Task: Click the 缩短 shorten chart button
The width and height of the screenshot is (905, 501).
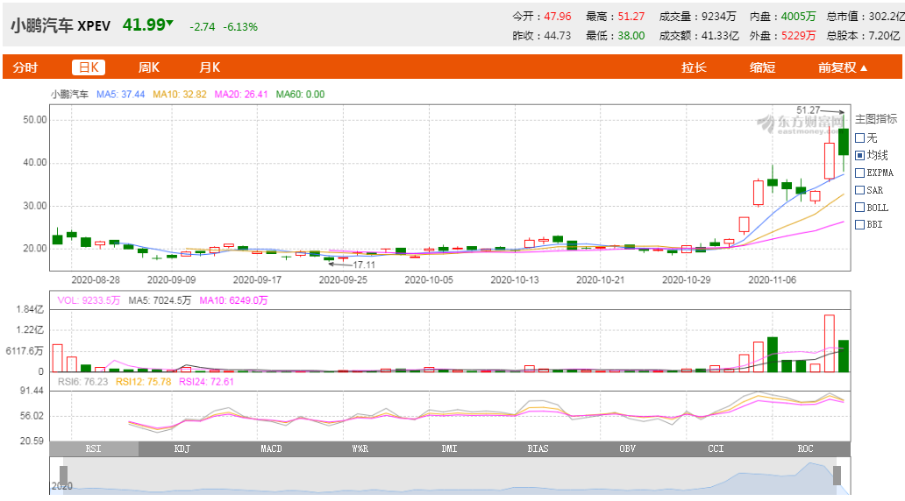Action: click(x=762, y=67)
